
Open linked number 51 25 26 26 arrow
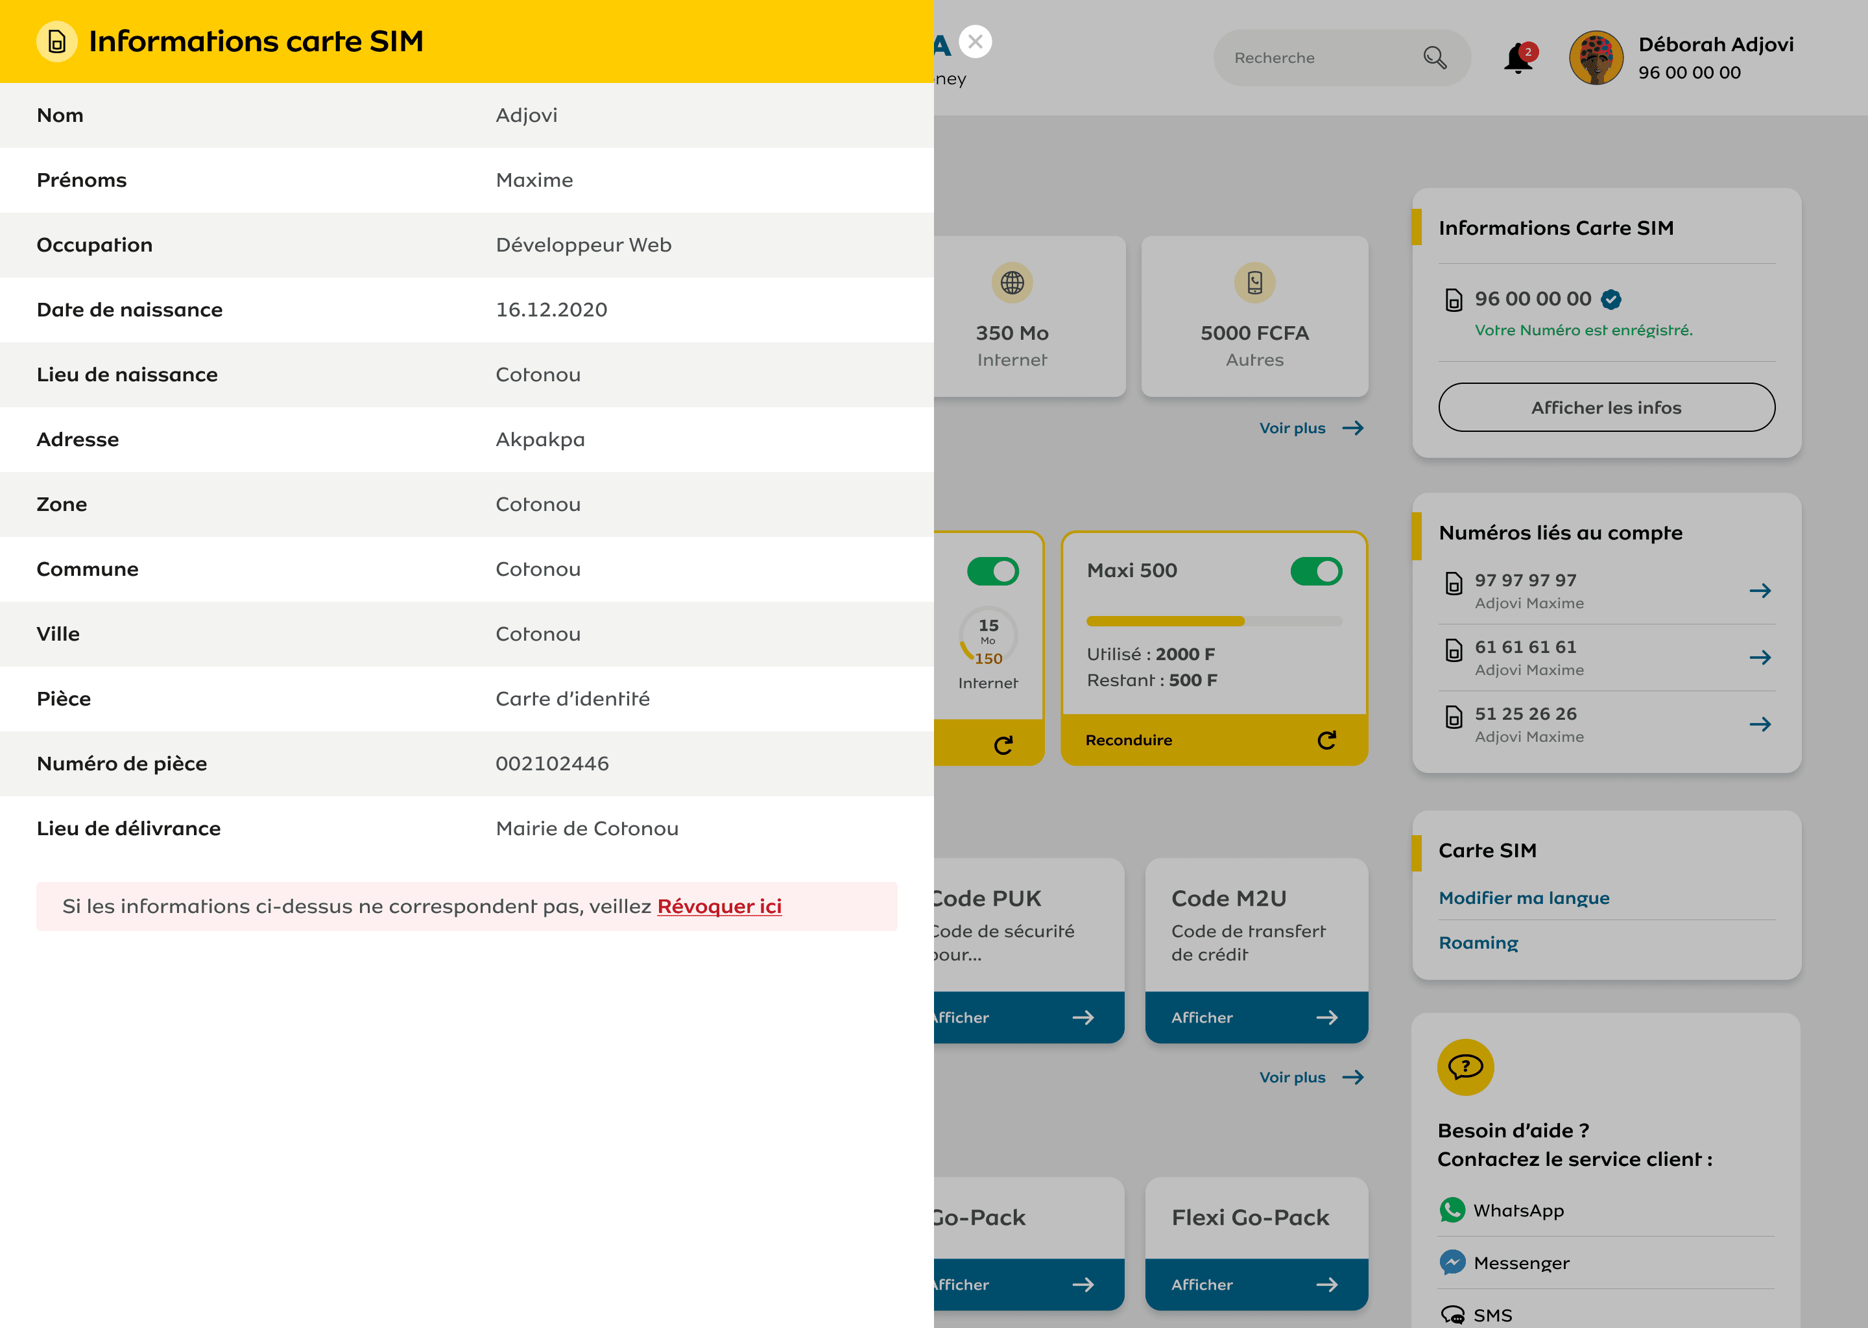point(1760,724)
